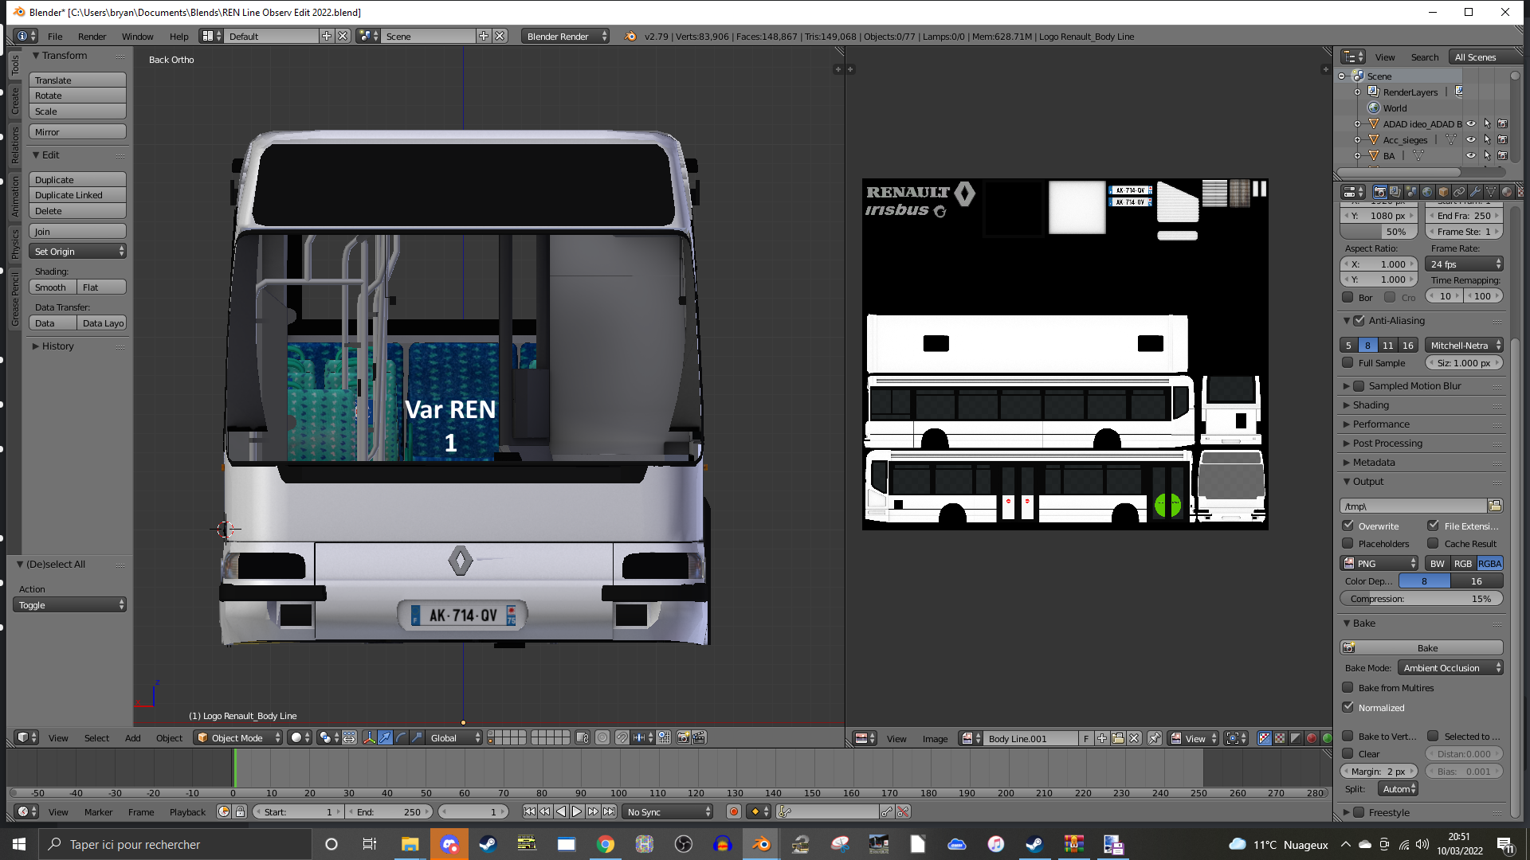
Task: Click the Duplicate Linked button
Action: point(77,195)
